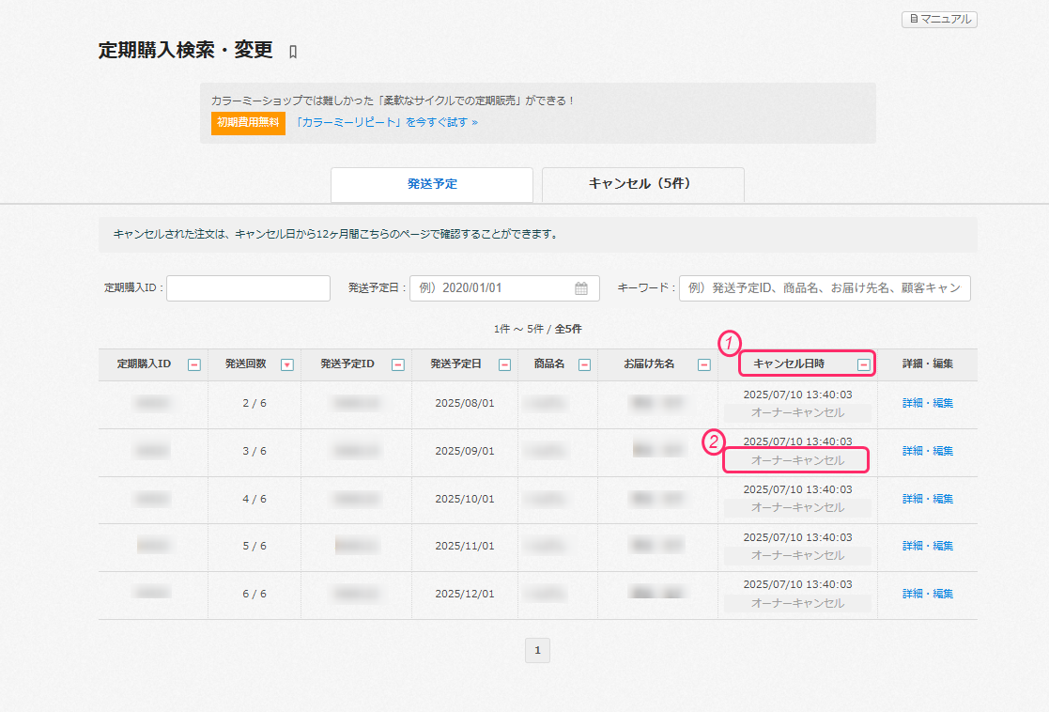The image size is (1049, 712).
Task: Click the キーワード search input field
Action: (x=824, y=288)
